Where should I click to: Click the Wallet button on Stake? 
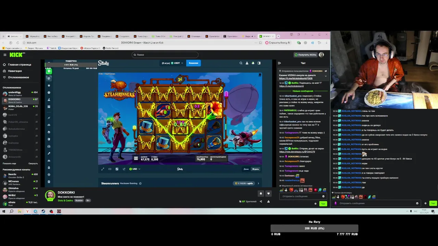[193, 63]
